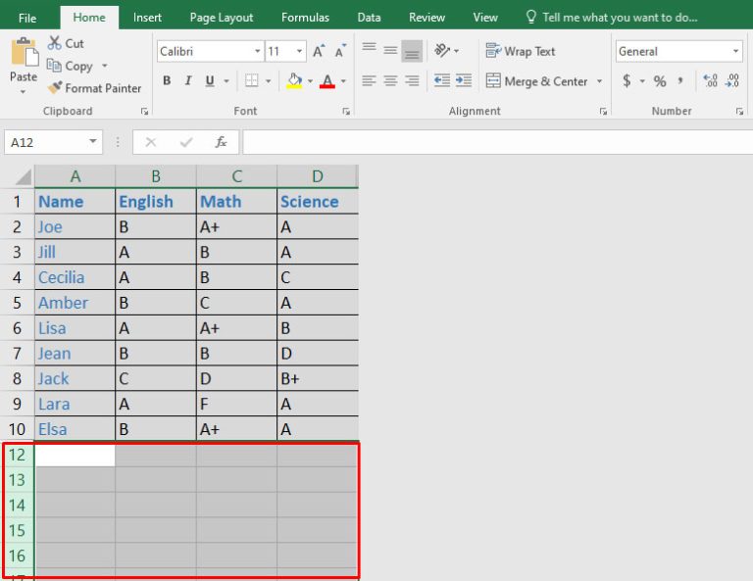Click the Copy icon
This screenshot has width=753, height=581.
54,66
